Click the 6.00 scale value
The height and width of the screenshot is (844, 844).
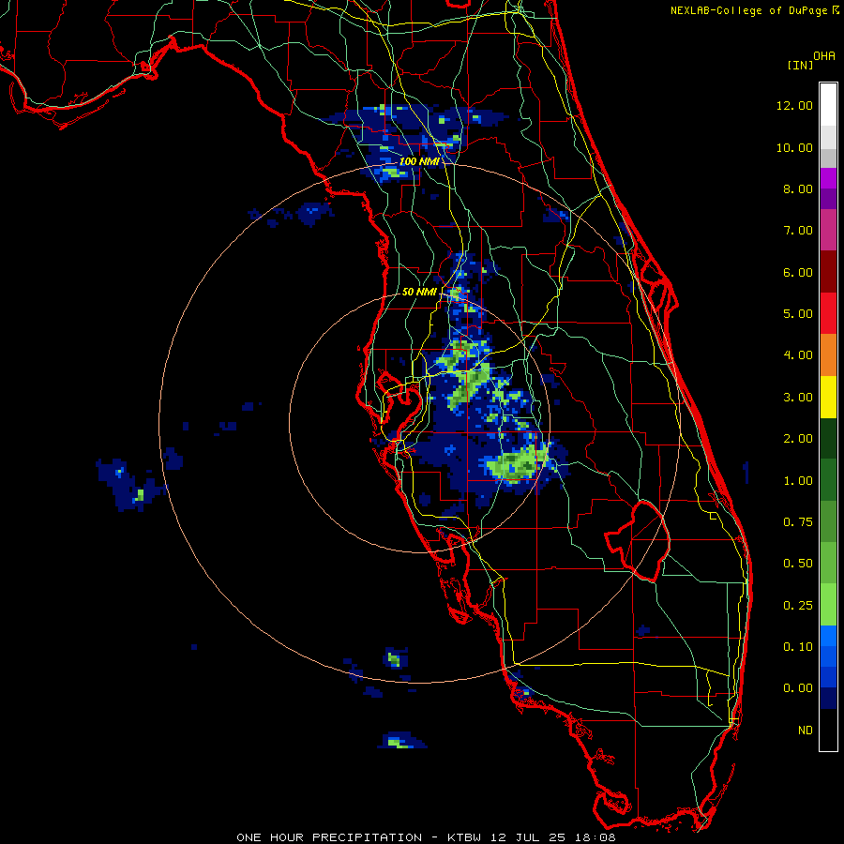[798, 272]
